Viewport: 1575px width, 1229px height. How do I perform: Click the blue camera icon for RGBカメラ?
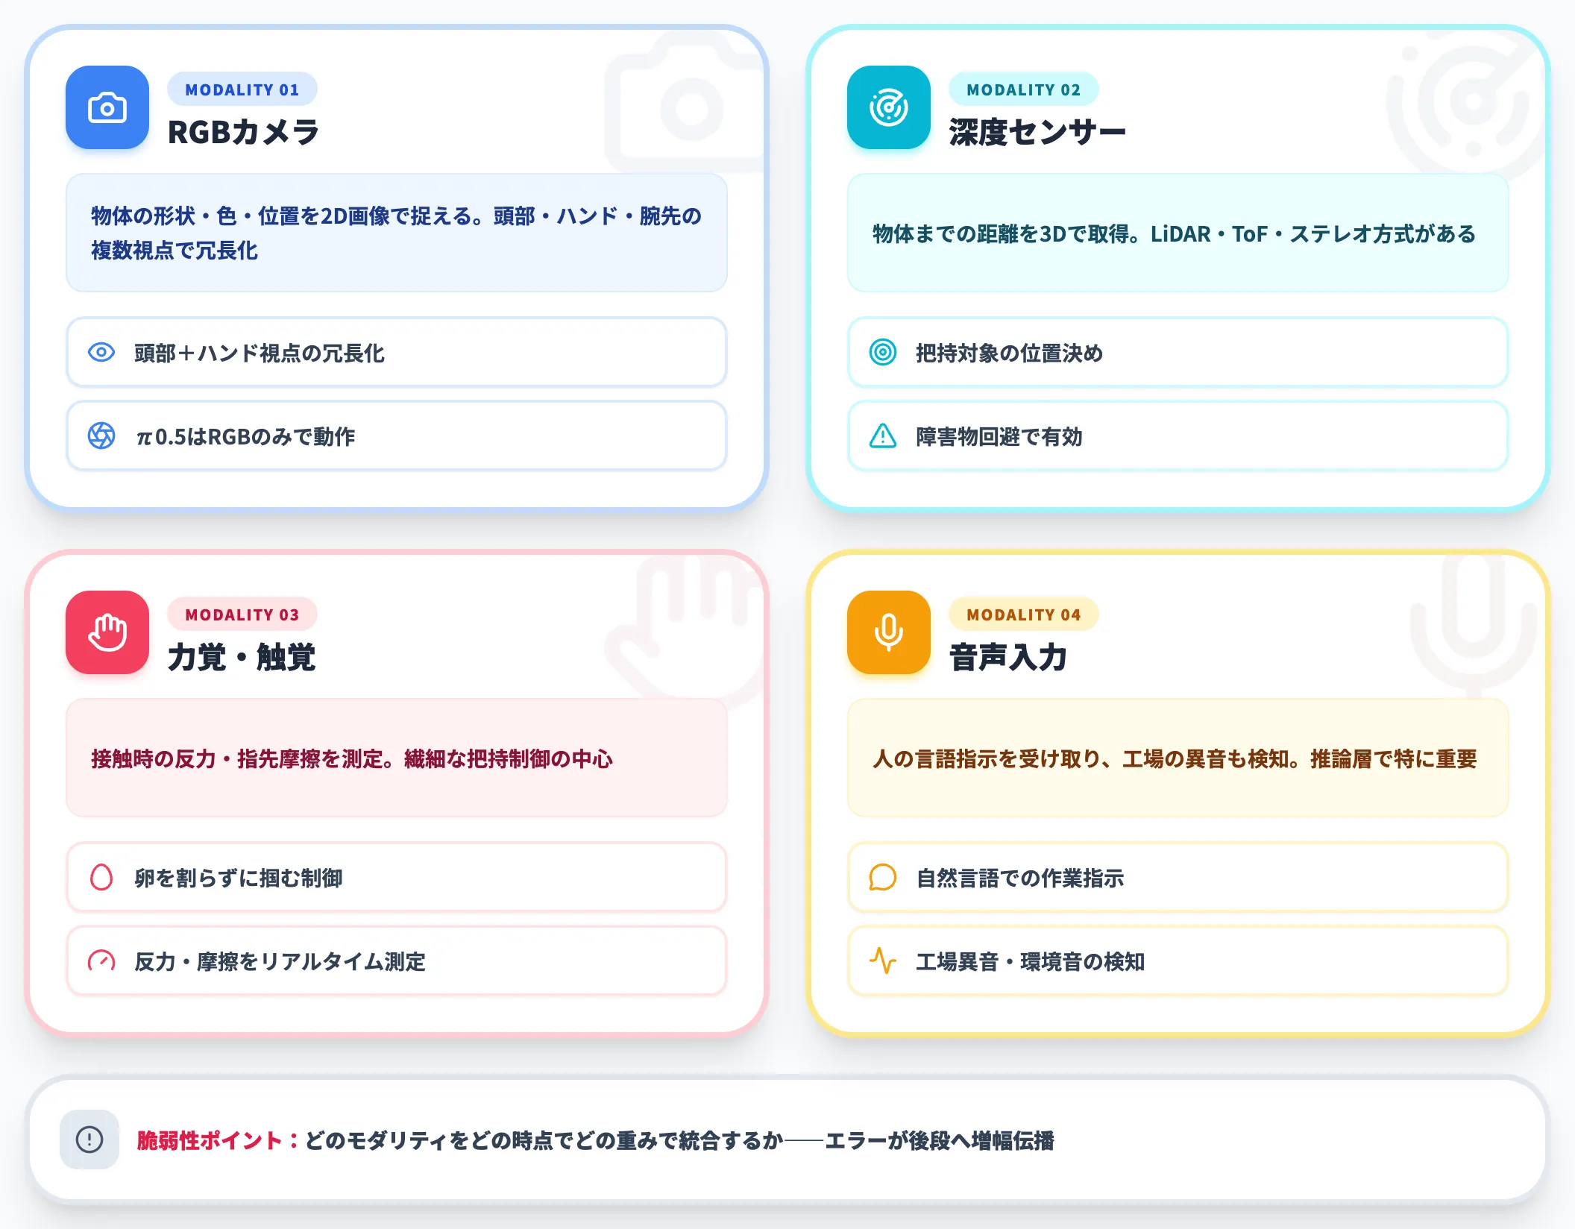pyautogui.click(x=107, y=107)
